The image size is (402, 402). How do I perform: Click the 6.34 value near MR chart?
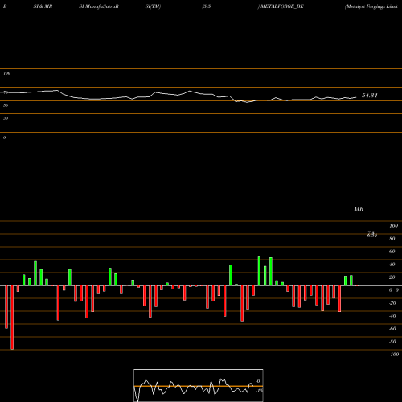pos(372,236)
